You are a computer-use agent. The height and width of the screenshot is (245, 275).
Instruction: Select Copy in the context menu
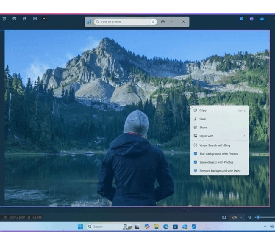[x=219, y=110]
